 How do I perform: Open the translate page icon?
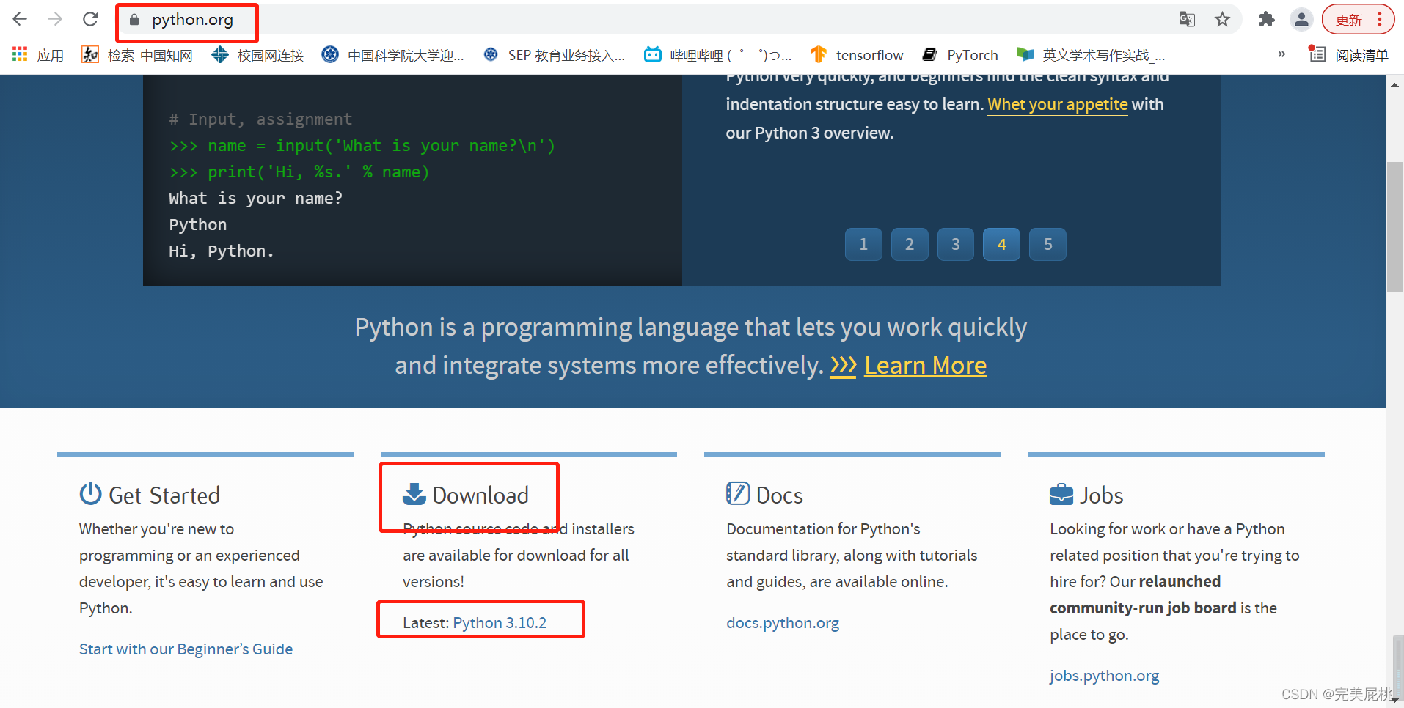[x=1187, y=20]
